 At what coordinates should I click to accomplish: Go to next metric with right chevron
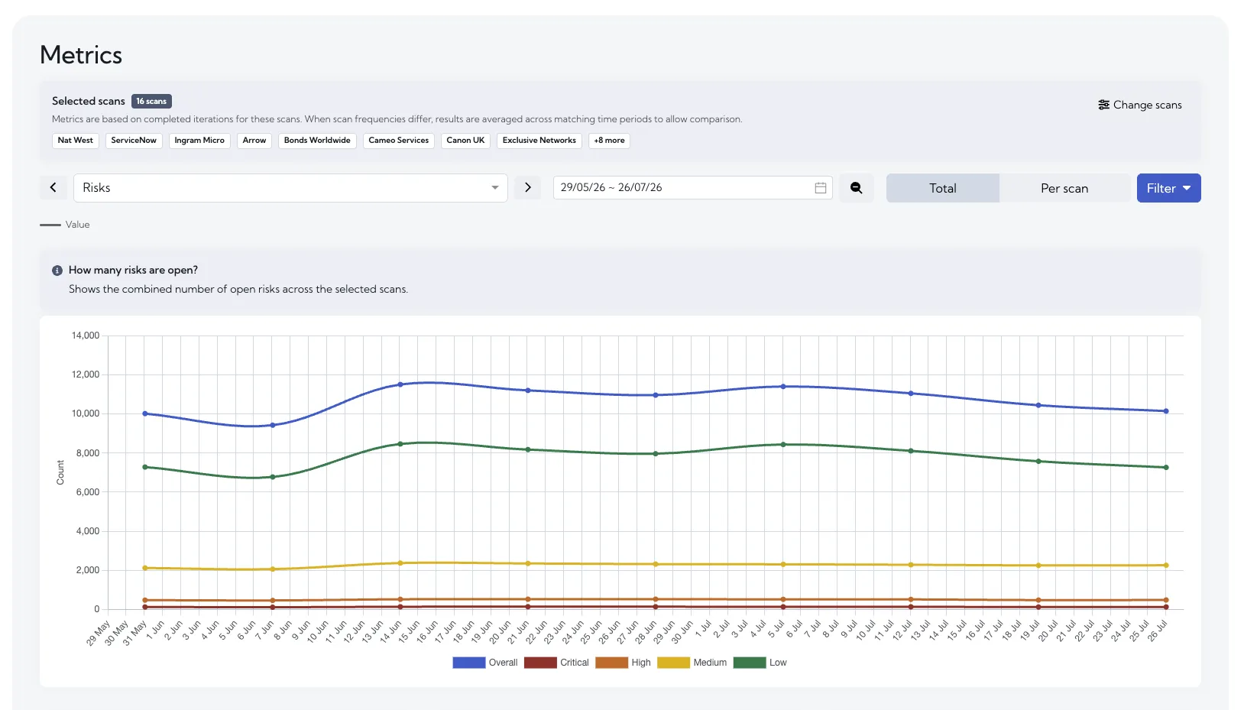click(527, 187)
